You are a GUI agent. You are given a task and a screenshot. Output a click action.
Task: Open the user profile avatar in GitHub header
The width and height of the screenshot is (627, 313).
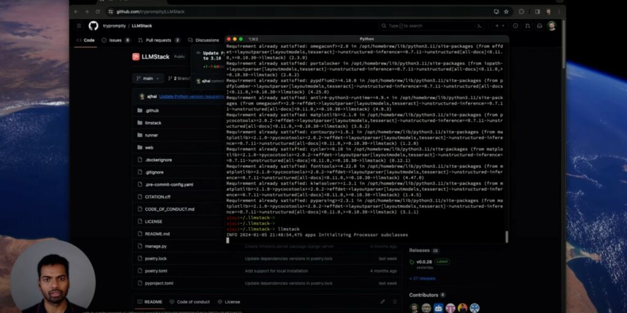click(x=552, y=26)
